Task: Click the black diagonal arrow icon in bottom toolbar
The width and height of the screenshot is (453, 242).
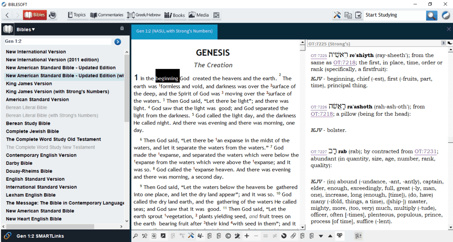Action: point(163,236)
